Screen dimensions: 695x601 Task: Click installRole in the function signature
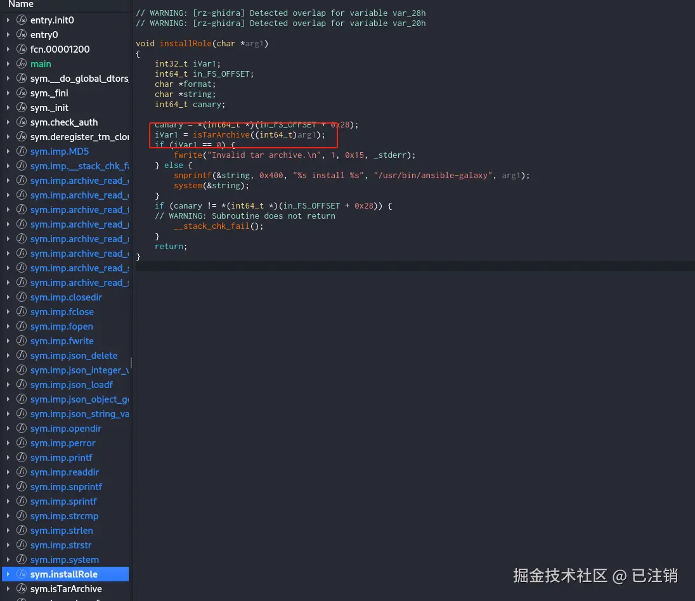coord(185,44)
